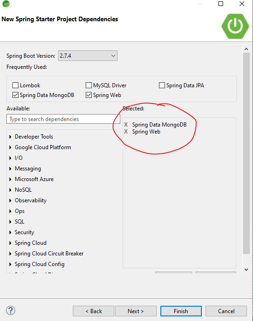Click the Spring Boot power logo
253x321 pixels.
(235, 26)
